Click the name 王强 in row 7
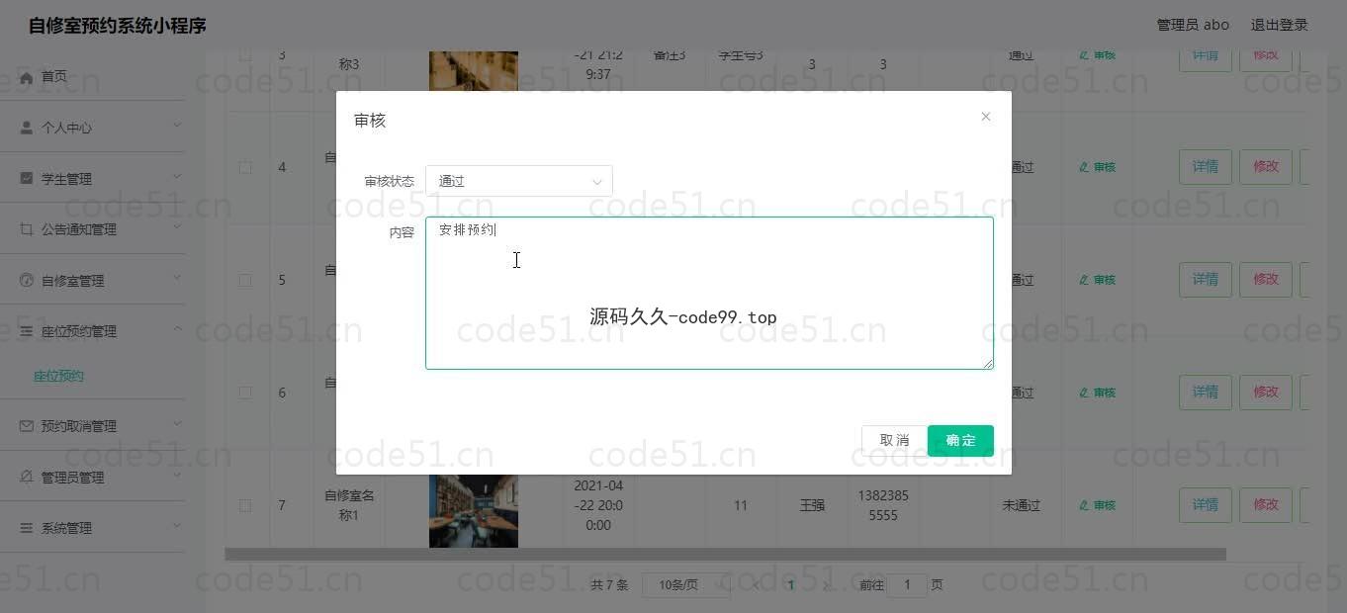The image size is (1347, 613). [812, 505]
